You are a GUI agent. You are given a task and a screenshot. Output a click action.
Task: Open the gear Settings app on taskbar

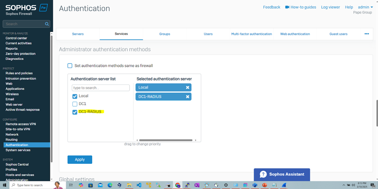click(226, 185)
